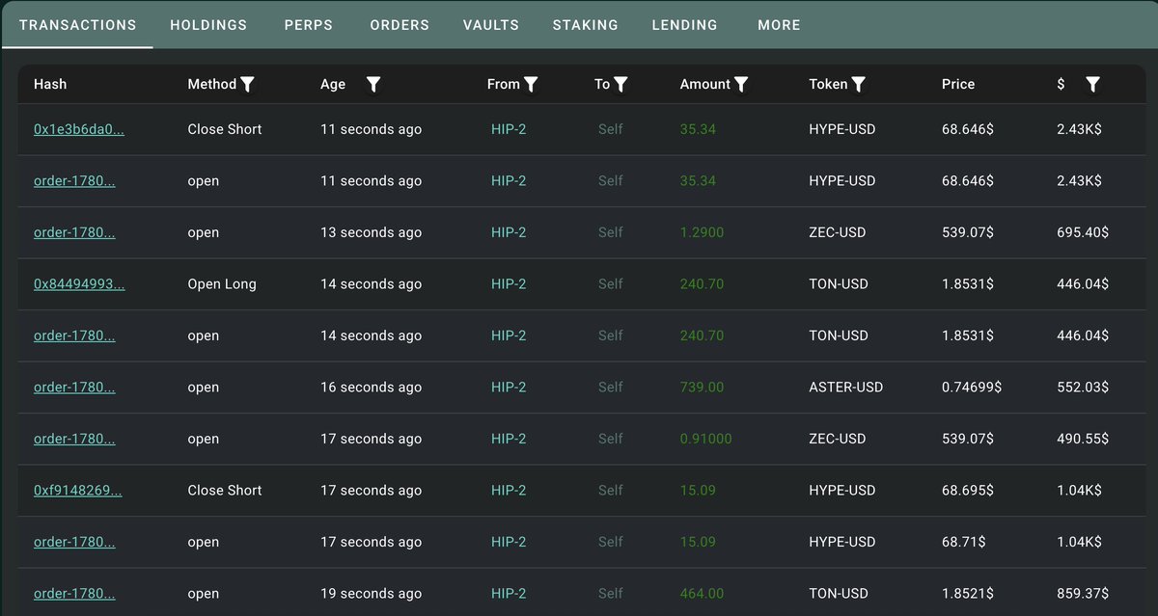
Task: Select the ORDERS tab
Action: (x=400, y=25)
